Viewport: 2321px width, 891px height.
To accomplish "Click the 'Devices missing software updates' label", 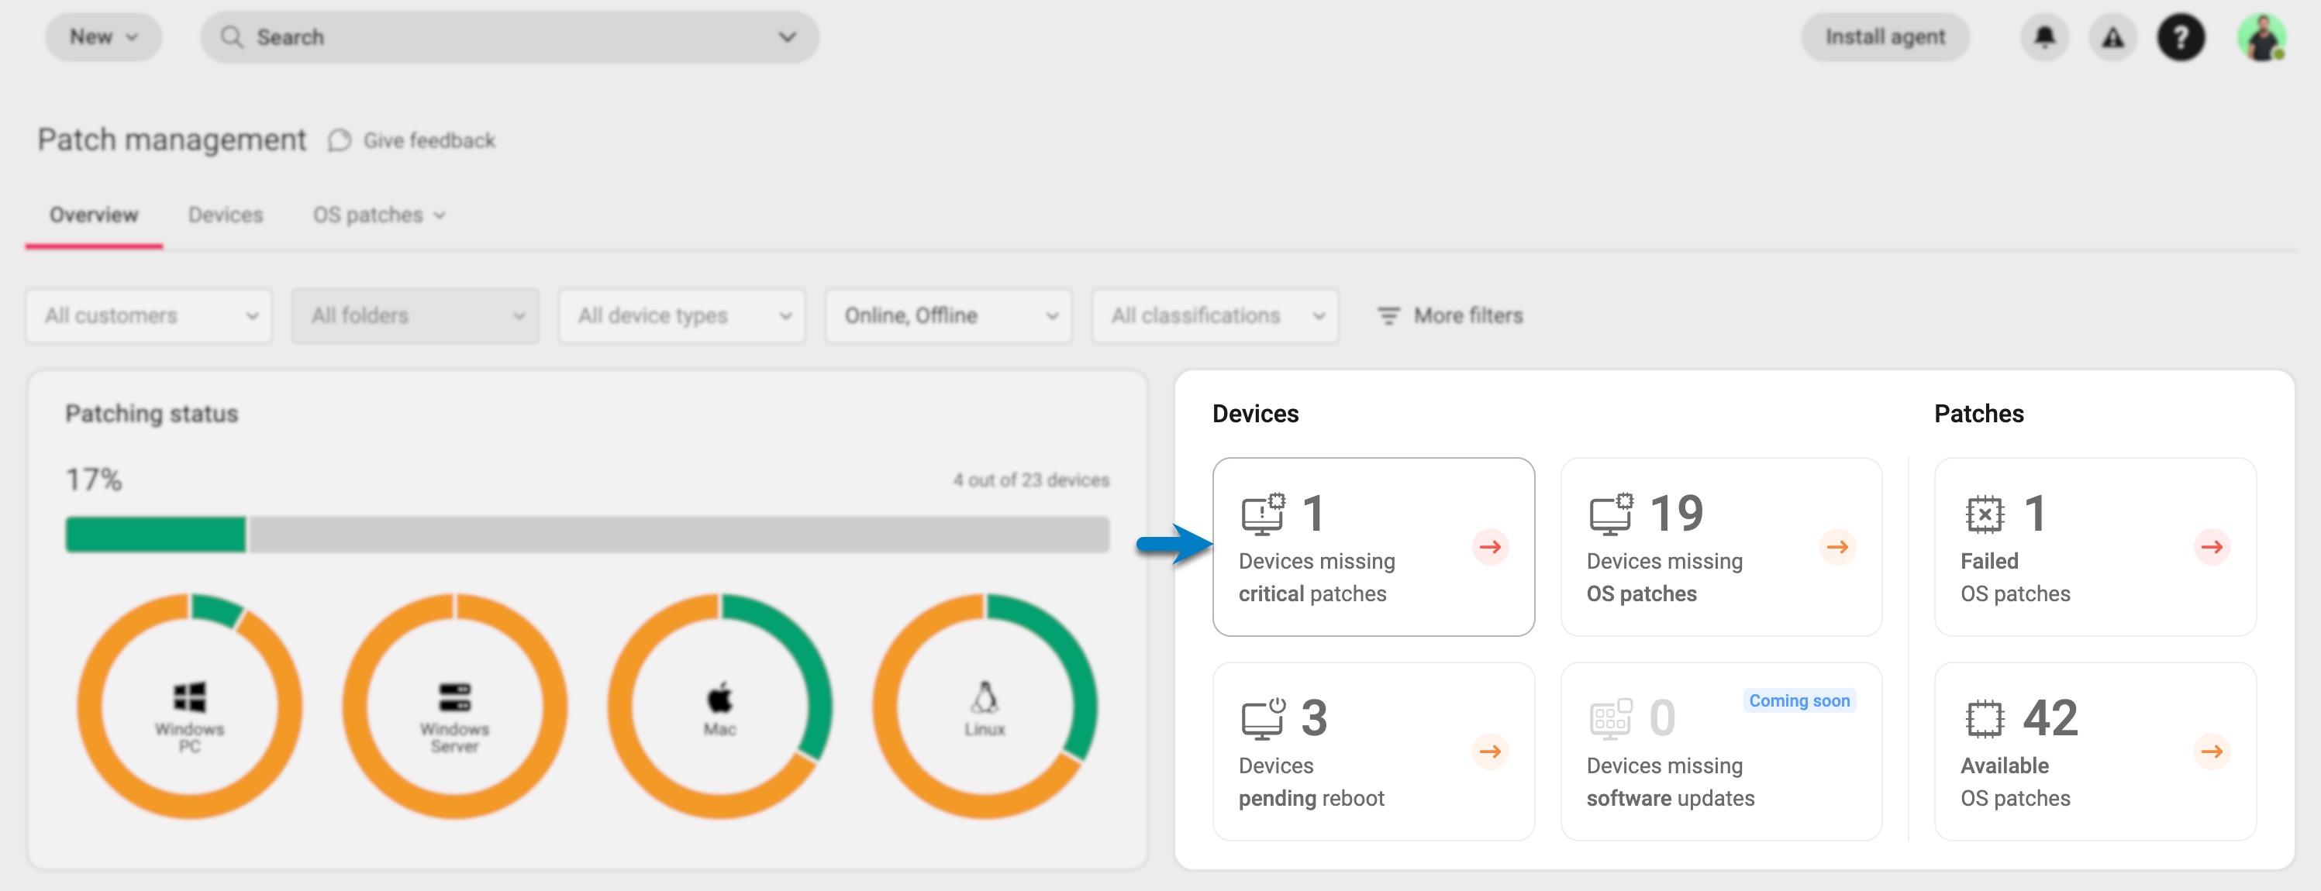I will pos(1670,782).
